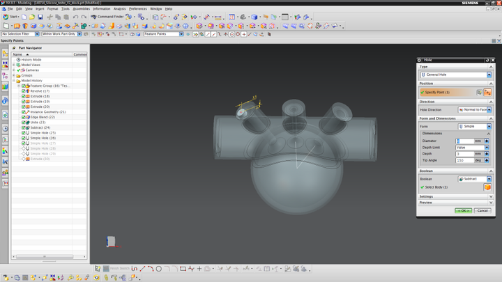Click the shaded rendering style cube icon
The height and width of the screenshot is (282, 502).
click(x=254, y=17)
